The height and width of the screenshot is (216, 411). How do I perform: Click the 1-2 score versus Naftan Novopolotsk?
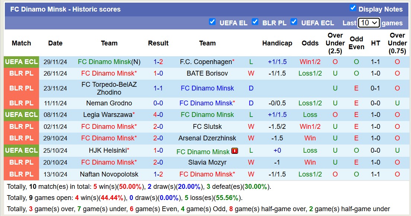click(158, 174)
